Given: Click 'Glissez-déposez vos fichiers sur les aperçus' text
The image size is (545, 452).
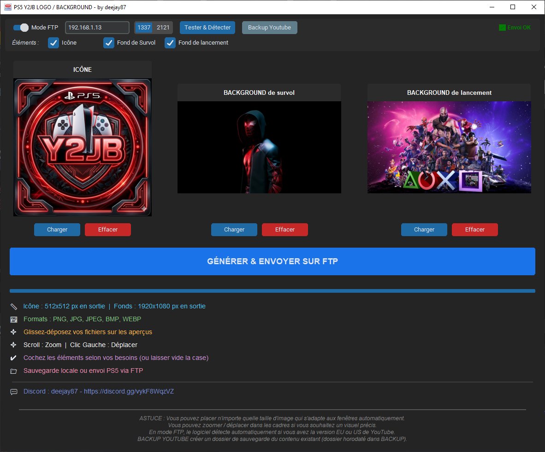Looking at the screenshot, I should [88, 332].
